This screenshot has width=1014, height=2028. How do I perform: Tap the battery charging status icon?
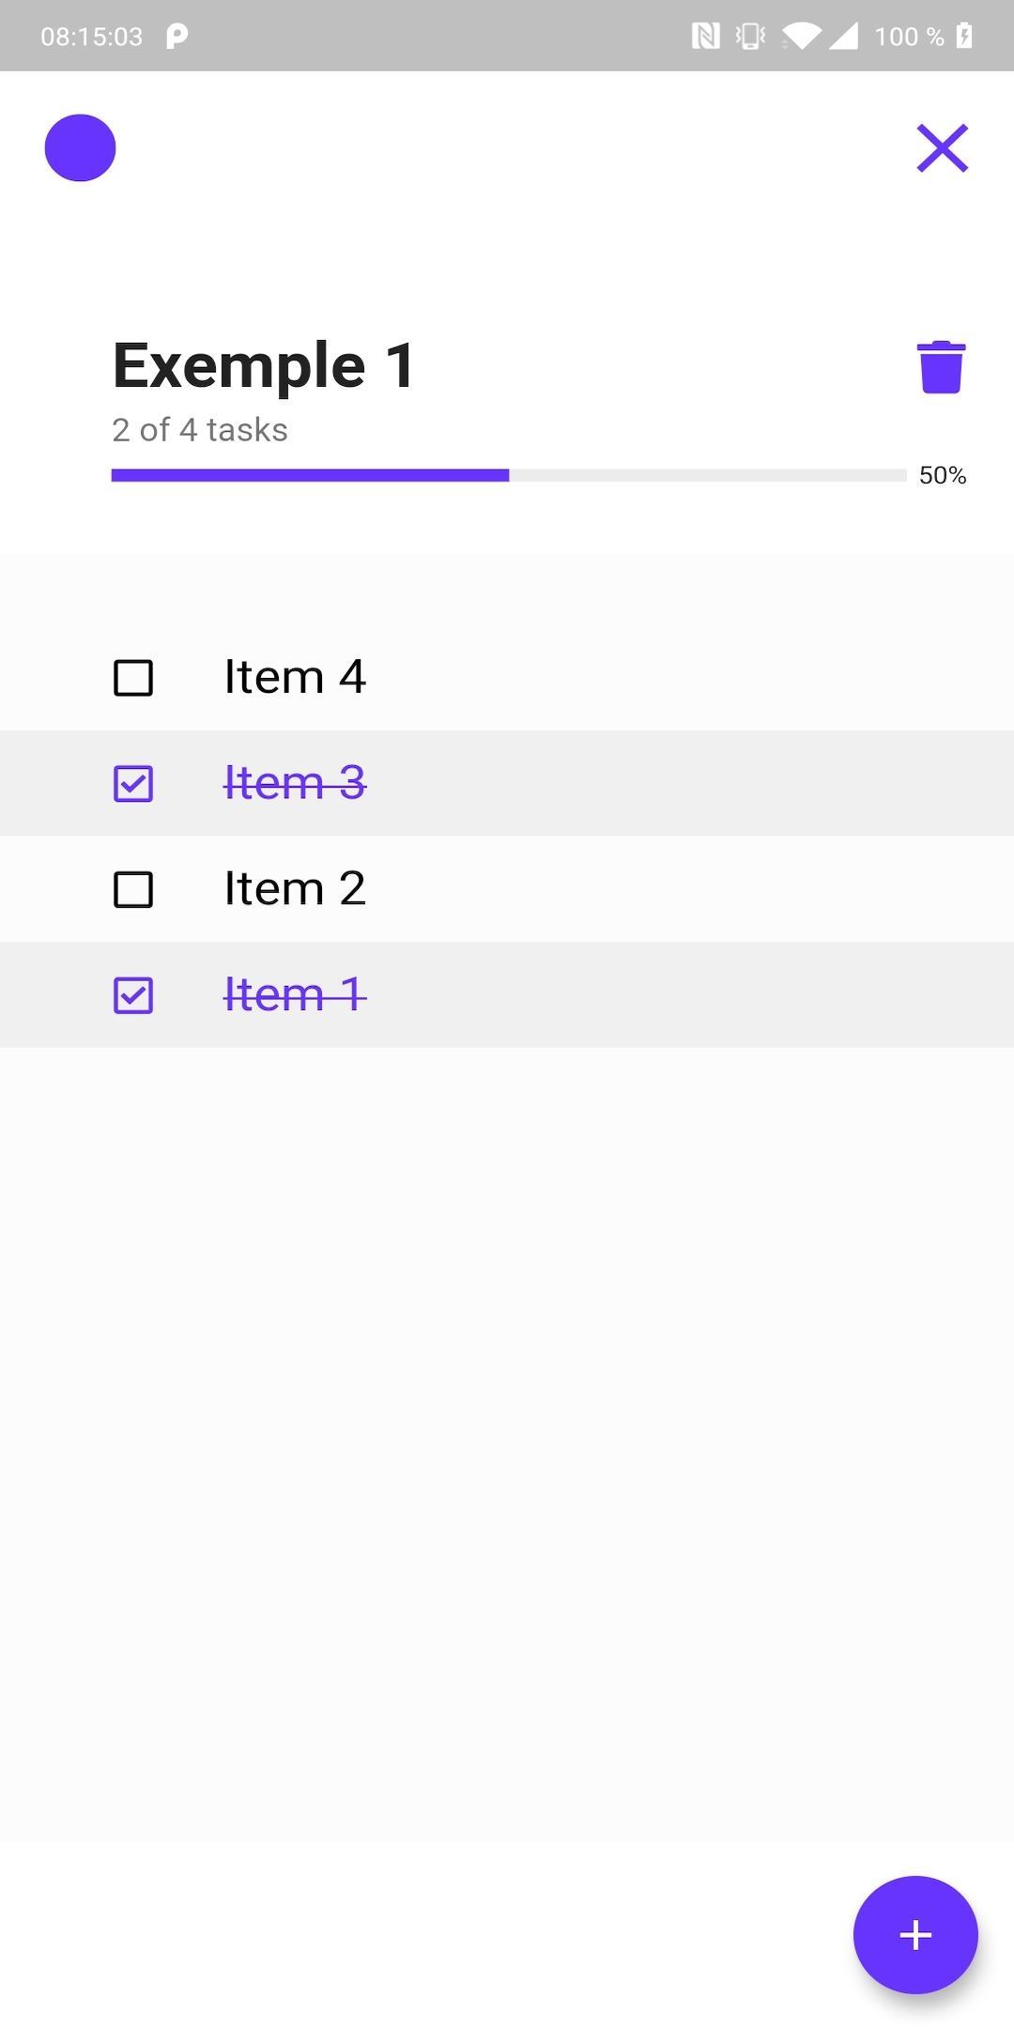click(x=964, y=36)
